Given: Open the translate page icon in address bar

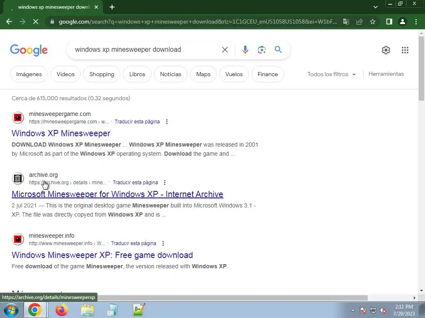Looking at the screenshot, I should click(x=346, y=22).
